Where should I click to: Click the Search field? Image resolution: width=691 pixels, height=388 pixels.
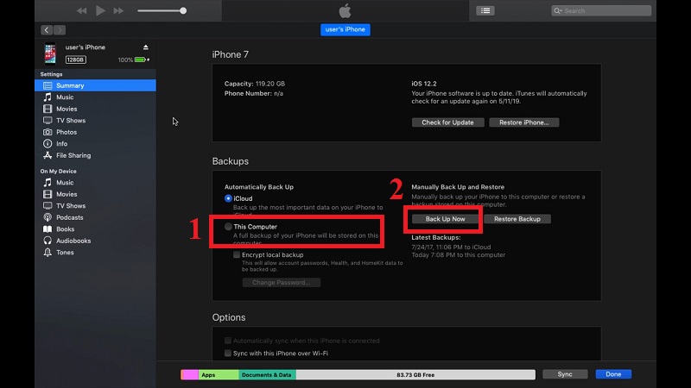601,10
